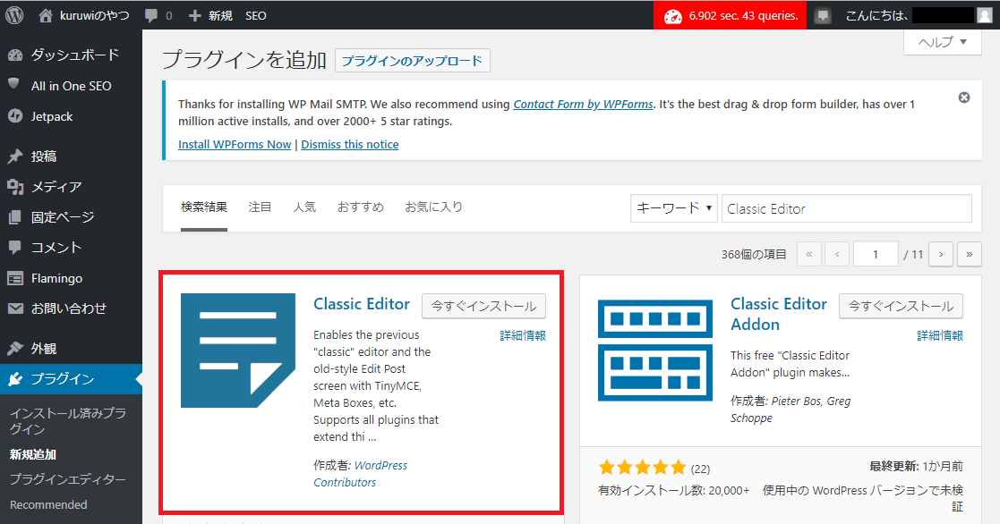Click kuruwiのやつ site name
This screenshot has width=1000, height=524.
tap(94, 16)
